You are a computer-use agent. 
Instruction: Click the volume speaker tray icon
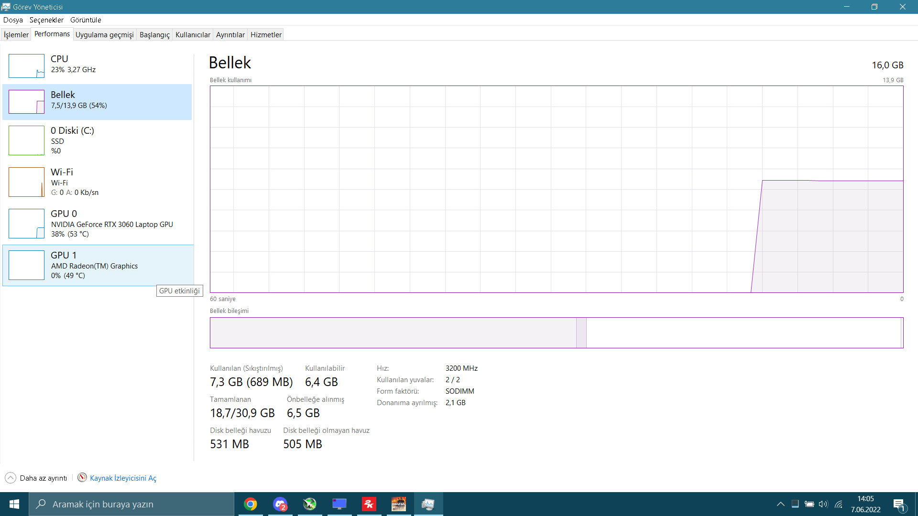[823, 504]
